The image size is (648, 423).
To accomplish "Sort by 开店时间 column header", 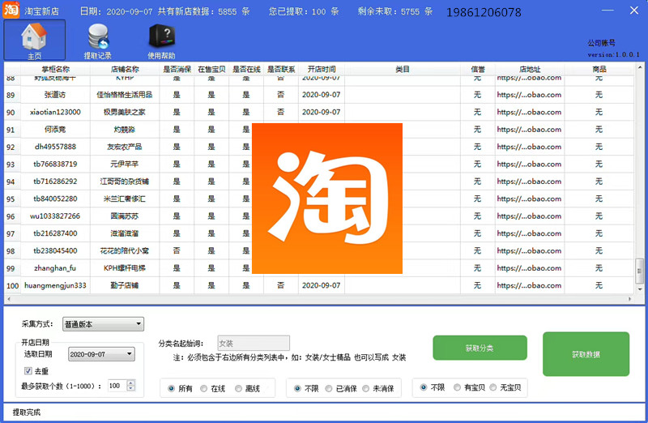I will pos(322,69).
